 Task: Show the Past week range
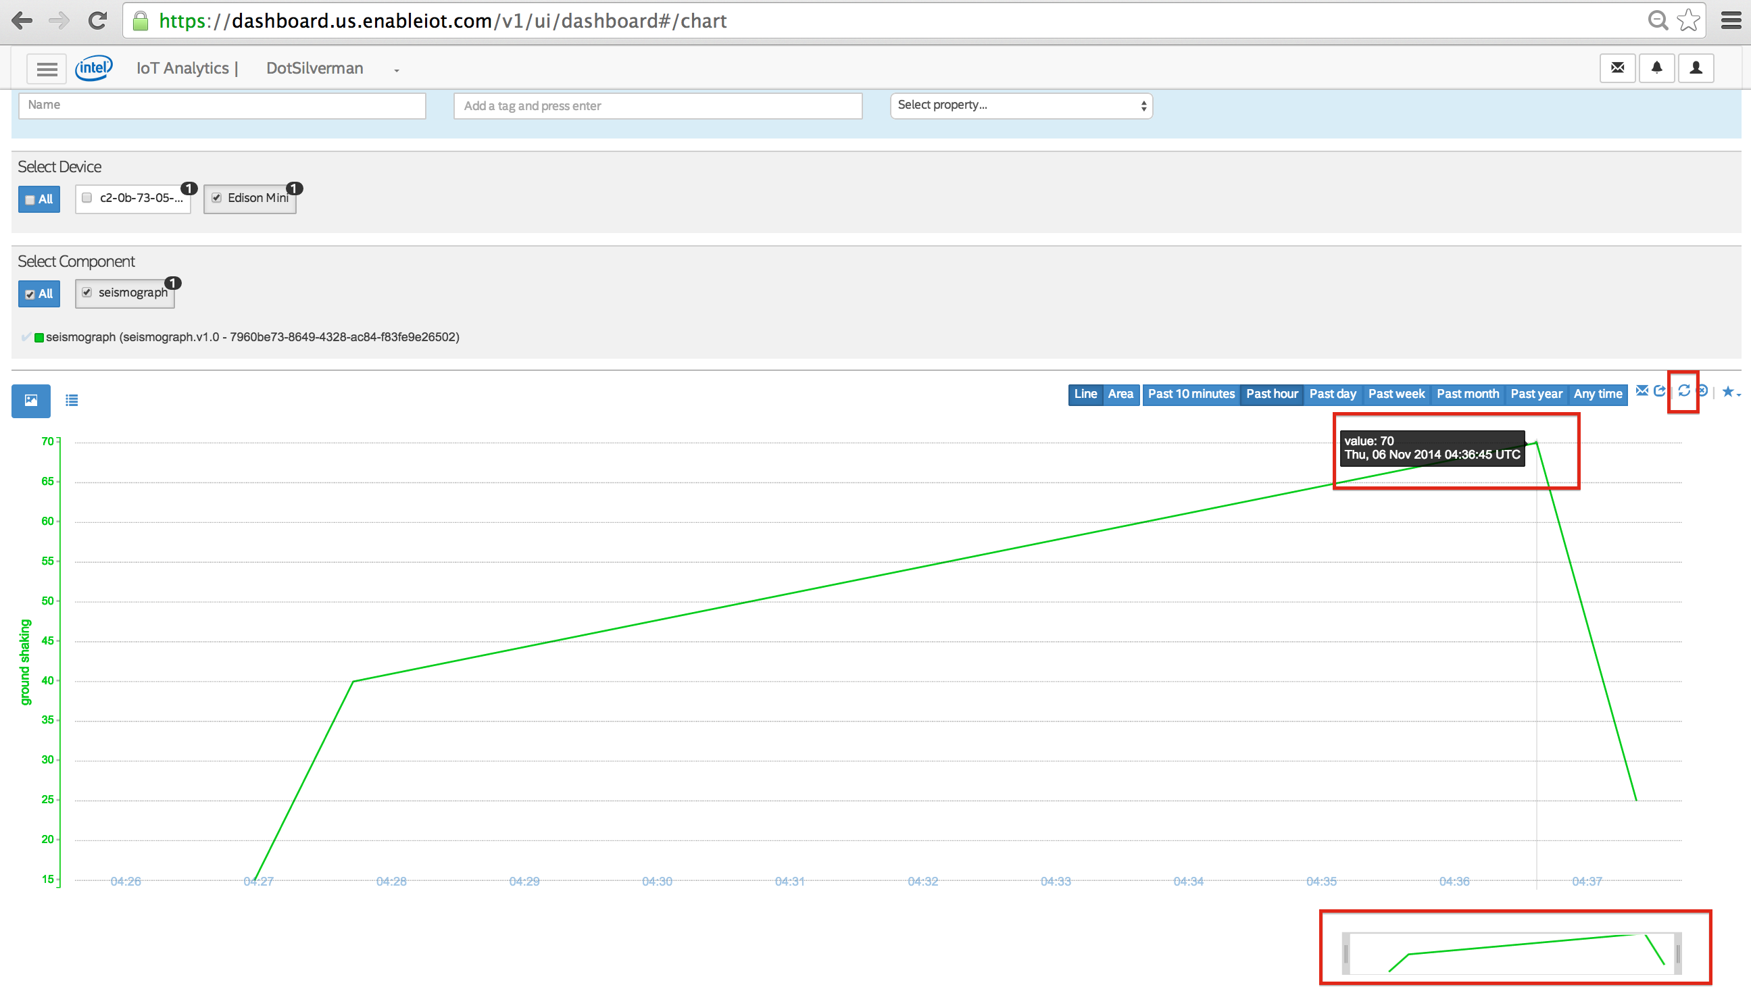(x=1396, y=394)
